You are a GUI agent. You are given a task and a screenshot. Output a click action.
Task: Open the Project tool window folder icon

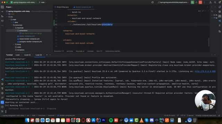2,7
